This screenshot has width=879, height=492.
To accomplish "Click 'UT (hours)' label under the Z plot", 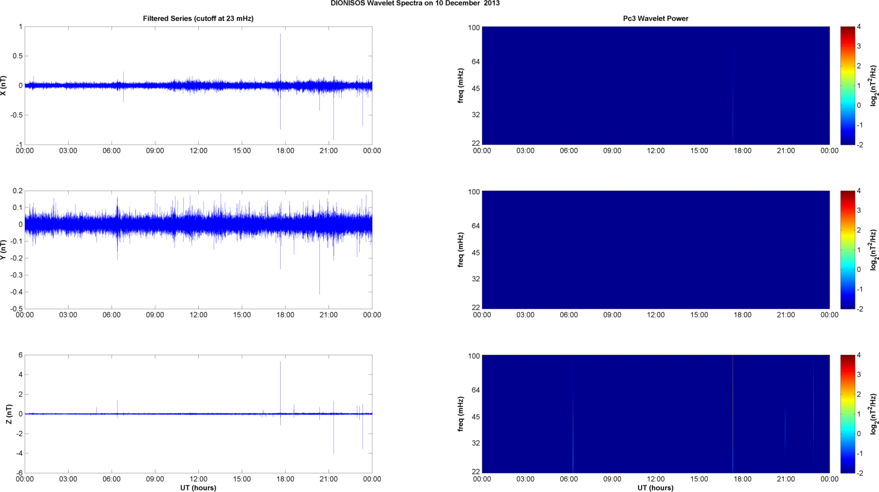I will coord(198,488).
